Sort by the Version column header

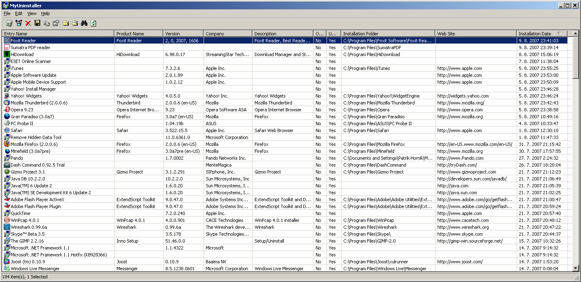(183, 34)
